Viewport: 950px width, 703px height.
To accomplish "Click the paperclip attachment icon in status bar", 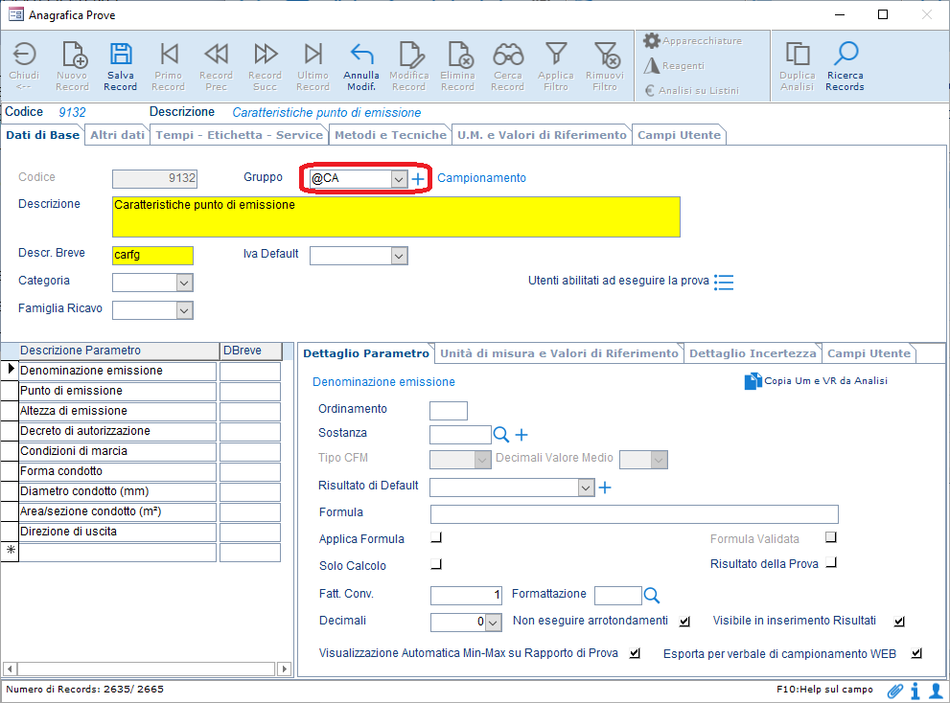I will 894,691.
